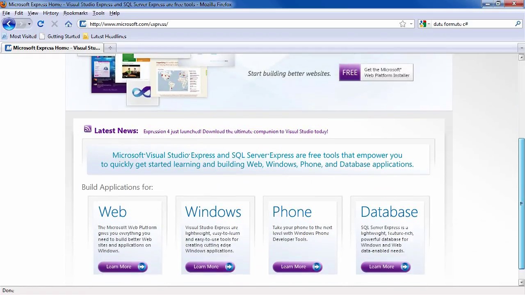Open the View menu
This screenshot has width=525, height=295.
click(x=33, y=13)
